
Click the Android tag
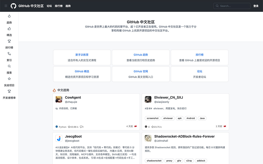191,118
